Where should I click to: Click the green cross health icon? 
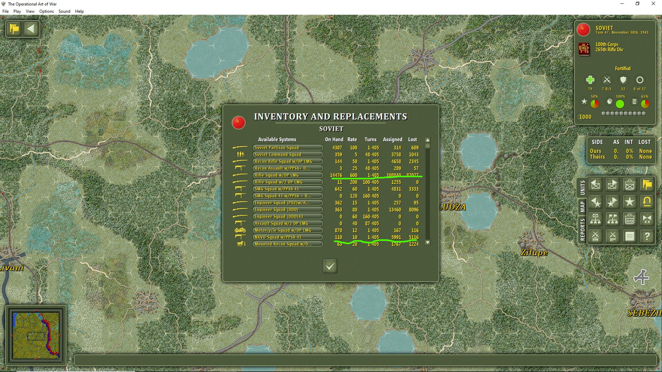pos(590,80)
